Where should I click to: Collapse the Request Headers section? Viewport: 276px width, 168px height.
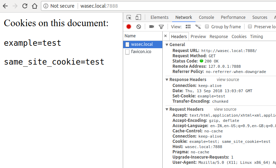(x=167, y=109)
